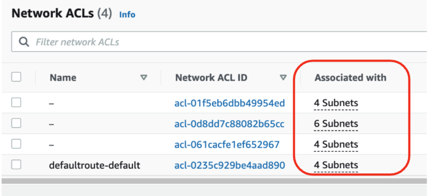The image size is (430, 196).
Task: Click the Name column header label
Action: tap(63, 77)
